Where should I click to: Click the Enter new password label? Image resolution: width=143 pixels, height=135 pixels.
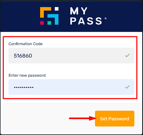pos(27,75)
